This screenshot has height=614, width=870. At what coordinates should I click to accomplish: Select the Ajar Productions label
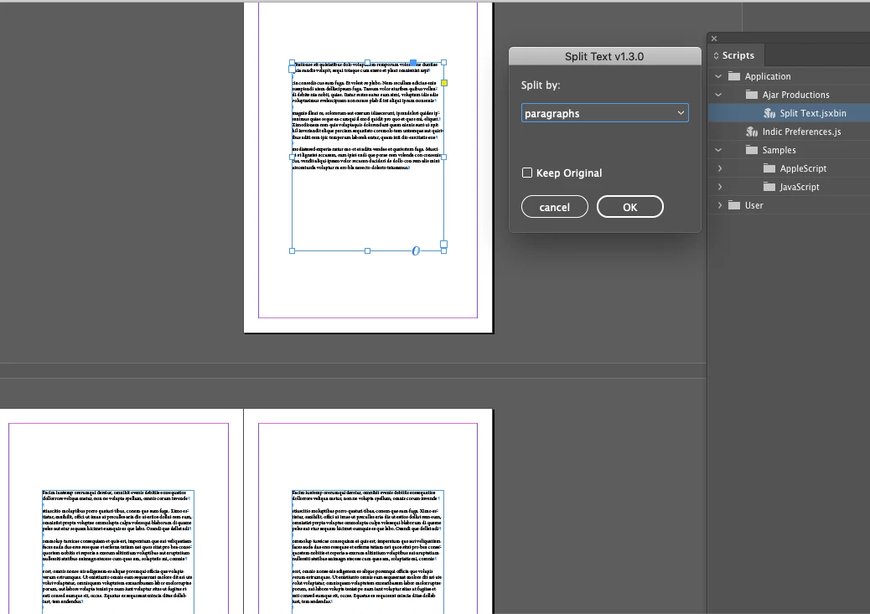click(x=795, y=95)
